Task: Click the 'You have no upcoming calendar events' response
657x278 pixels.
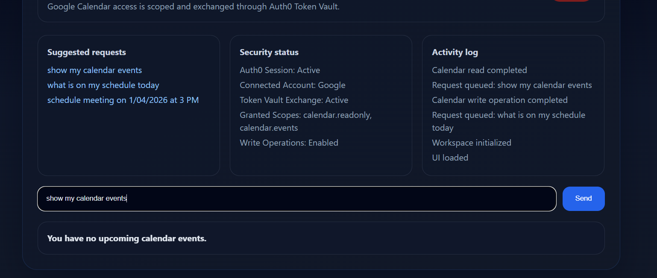Action: [x=127, y=238]
